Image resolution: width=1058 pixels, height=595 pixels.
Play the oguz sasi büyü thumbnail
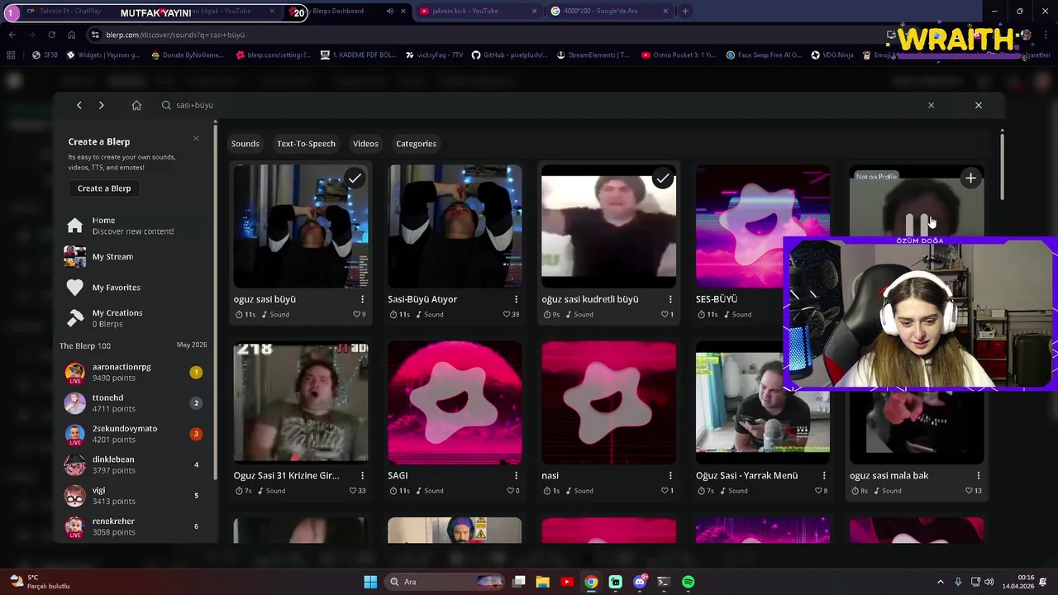point(301,226)
